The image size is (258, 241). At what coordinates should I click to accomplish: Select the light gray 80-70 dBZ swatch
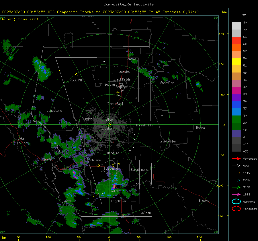point(236,26)
